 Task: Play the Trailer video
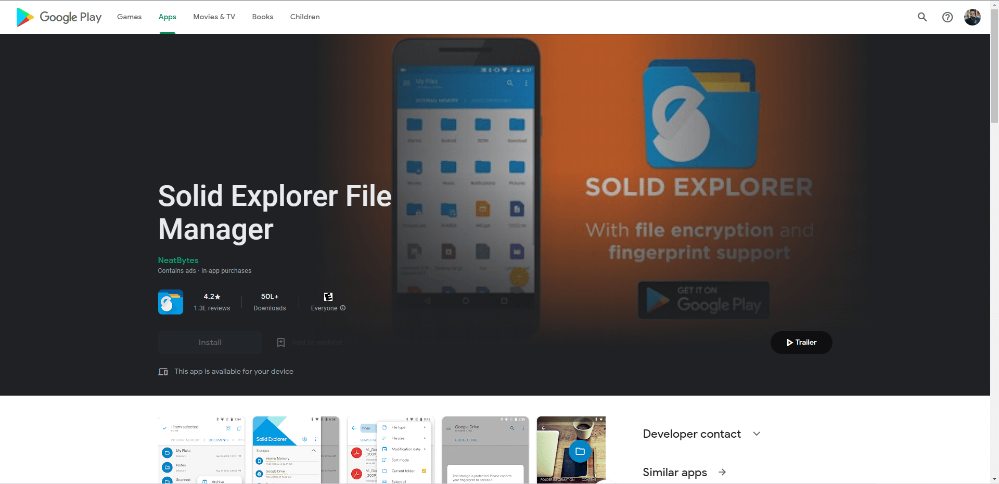tap(801, 343)
